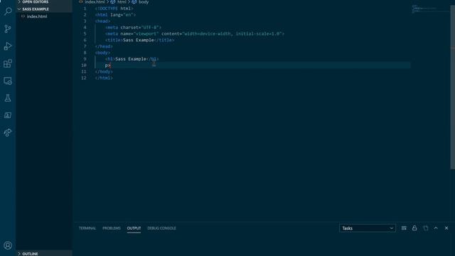The image size is (455, 256).
Task: Maximize the panel with the up chevron
Action: click(x=436, y=228)
